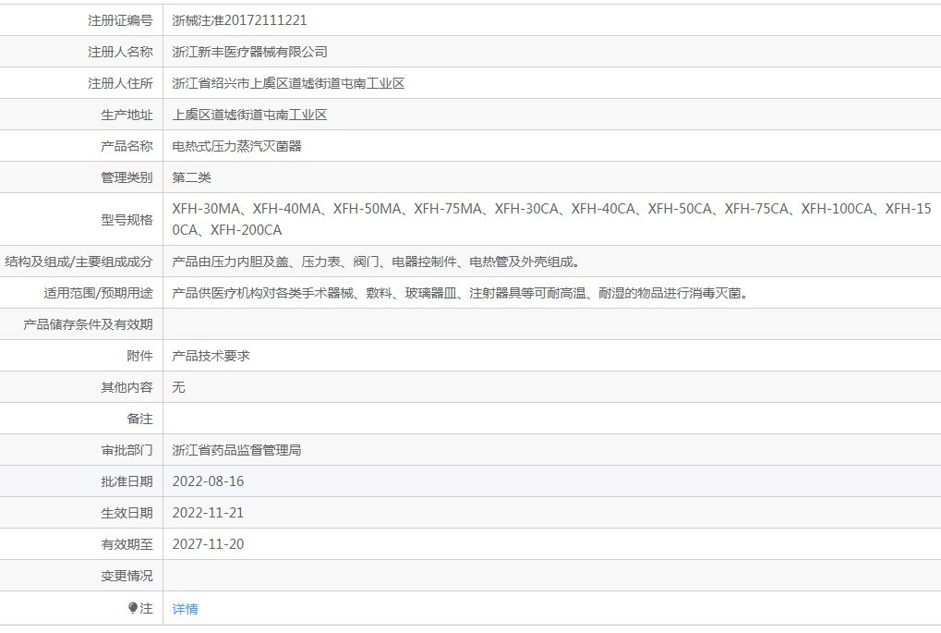Image resolution: width=941 pixels, height=633 pixels.
Task: Click the 注册人名称 label
Action: (x=120, y=52)
